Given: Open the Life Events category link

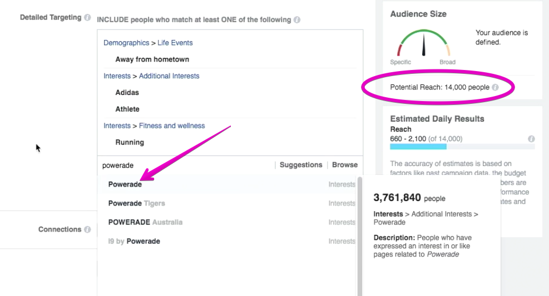Looking at the screenshot, I should tap(175, 43).
